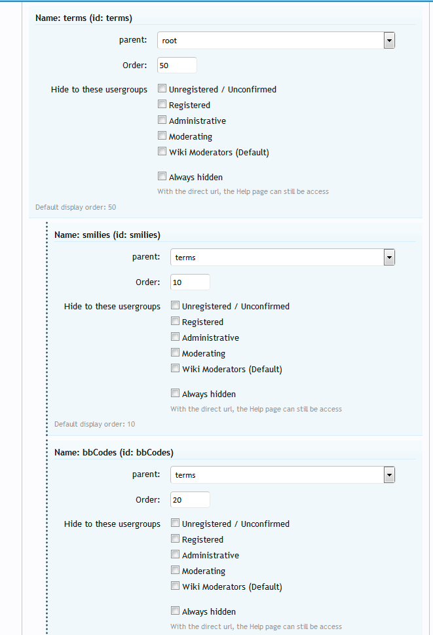Check Wiki Moderators (Default) under bbCodes
This screenshot has width=433, height=635.
click(175, 586)
